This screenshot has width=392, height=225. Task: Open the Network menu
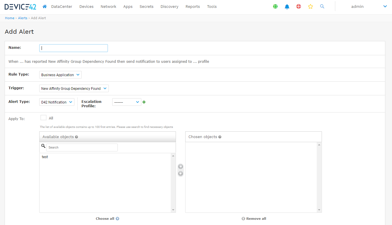(x=108, y=6)
